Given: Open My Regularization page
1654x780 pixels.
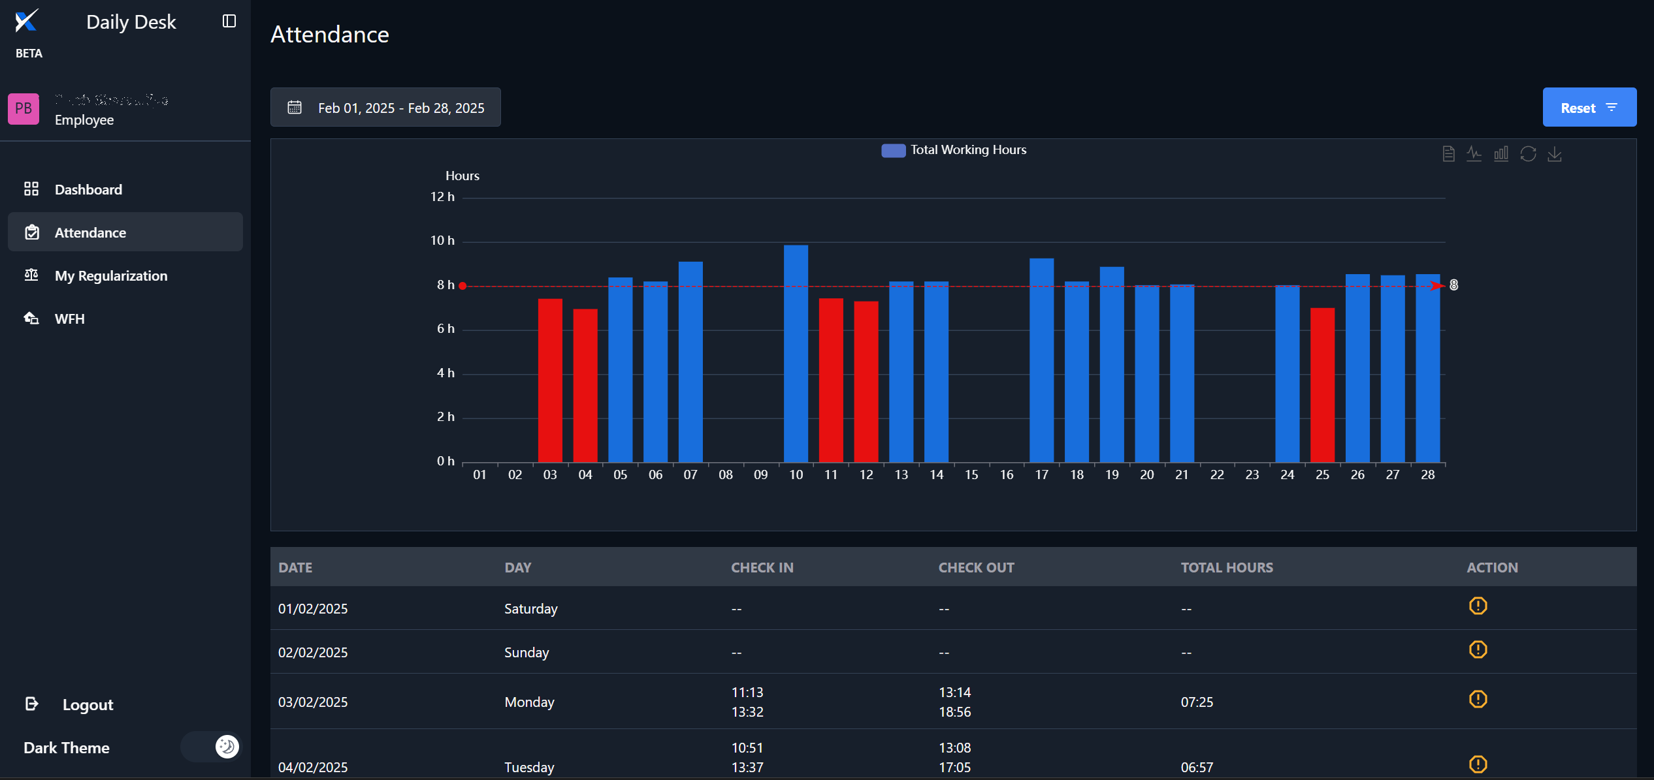Looking at the screenshot, I should (x=111, y=275).
